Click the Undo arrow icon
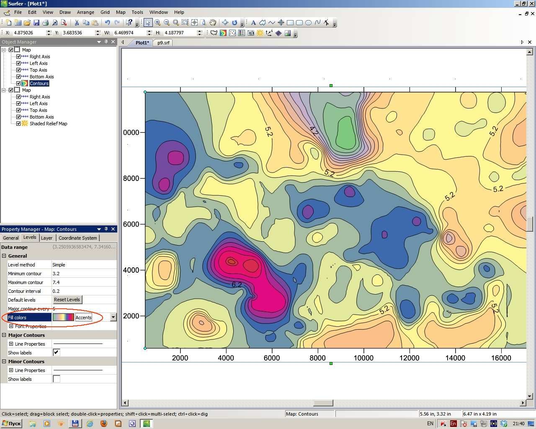This screenshot has height=429, width=536. [107, 23]
